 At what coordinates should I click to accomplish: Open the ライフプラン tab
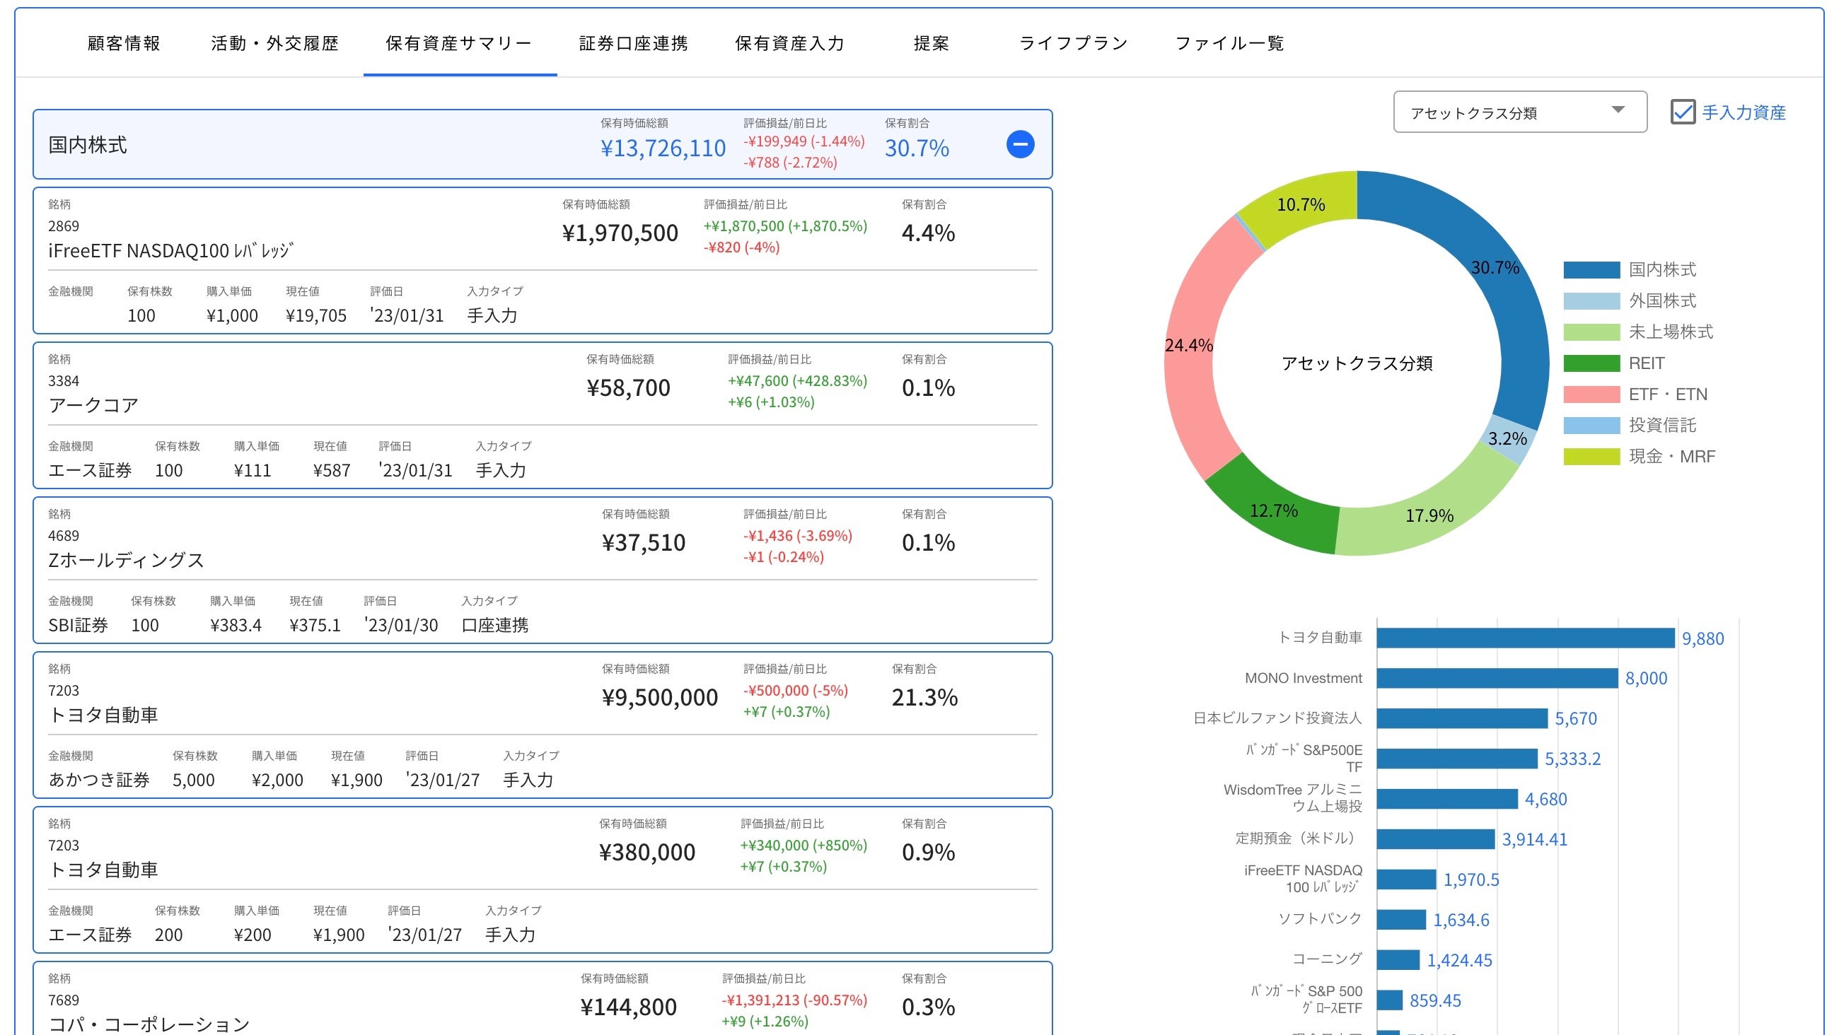(x=1073, y=44)
